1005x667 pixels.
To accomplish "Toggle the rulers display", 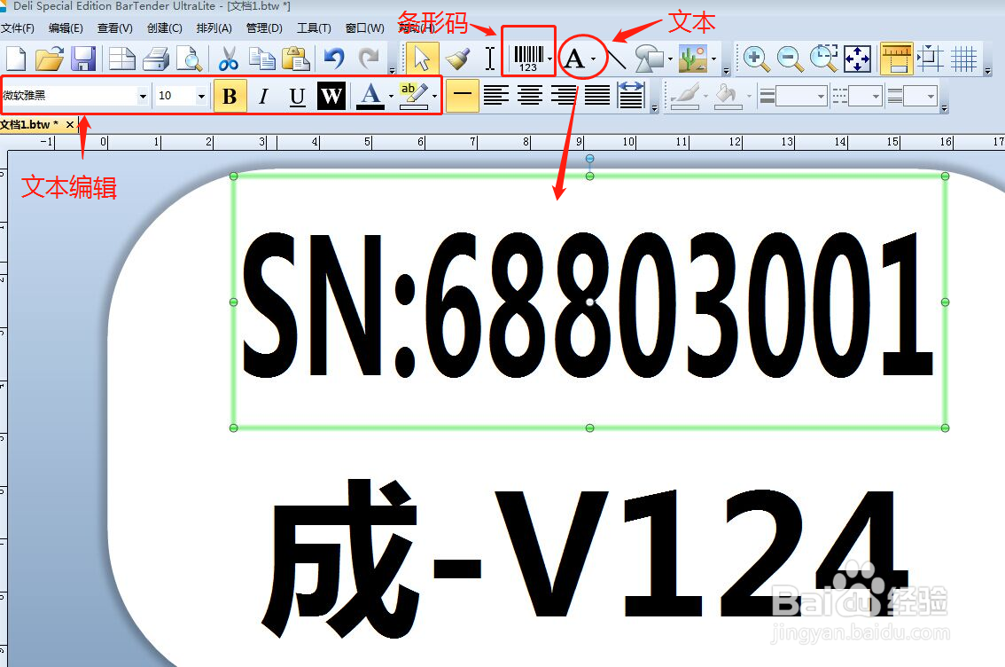I will click(896, 59).
